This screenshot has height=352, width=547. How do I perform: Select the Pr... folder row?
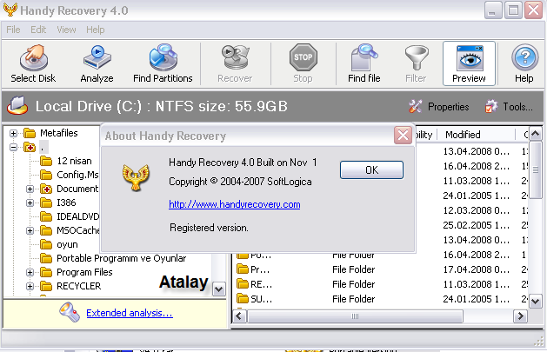pos(379,269)
